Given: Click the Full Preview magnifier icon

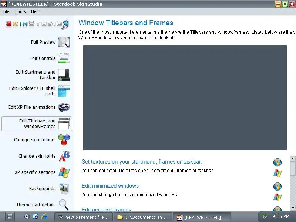Looking at the screenshot, I should [64, 42].
